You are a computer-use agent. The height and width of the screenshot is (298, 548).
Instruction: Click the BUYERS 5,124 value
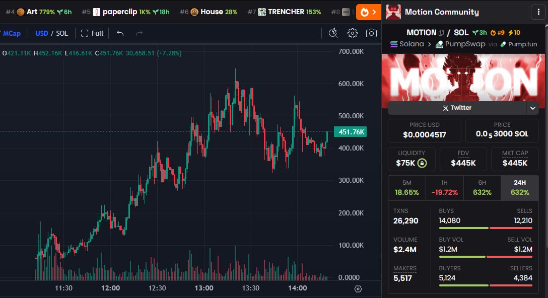447,278
